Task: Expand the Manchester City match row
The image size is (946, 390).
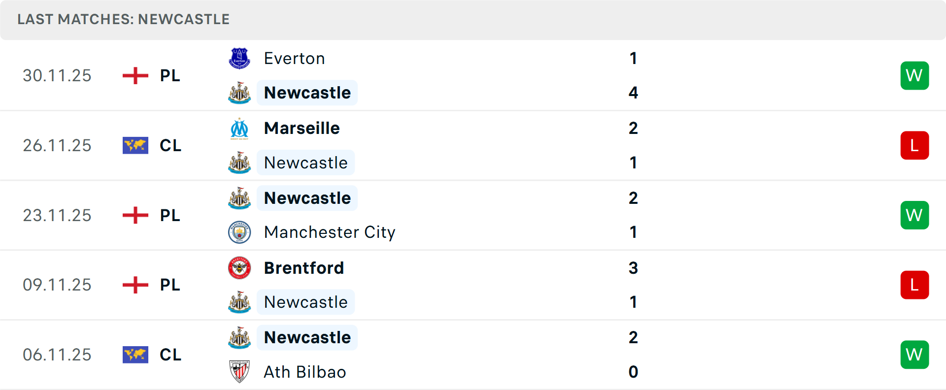Action: 473,215
